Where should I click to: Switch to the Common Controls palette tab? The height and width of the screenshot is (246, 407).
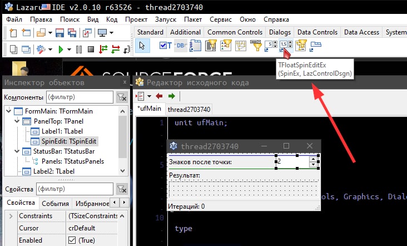pyautogui.click(x=235, y=32)
